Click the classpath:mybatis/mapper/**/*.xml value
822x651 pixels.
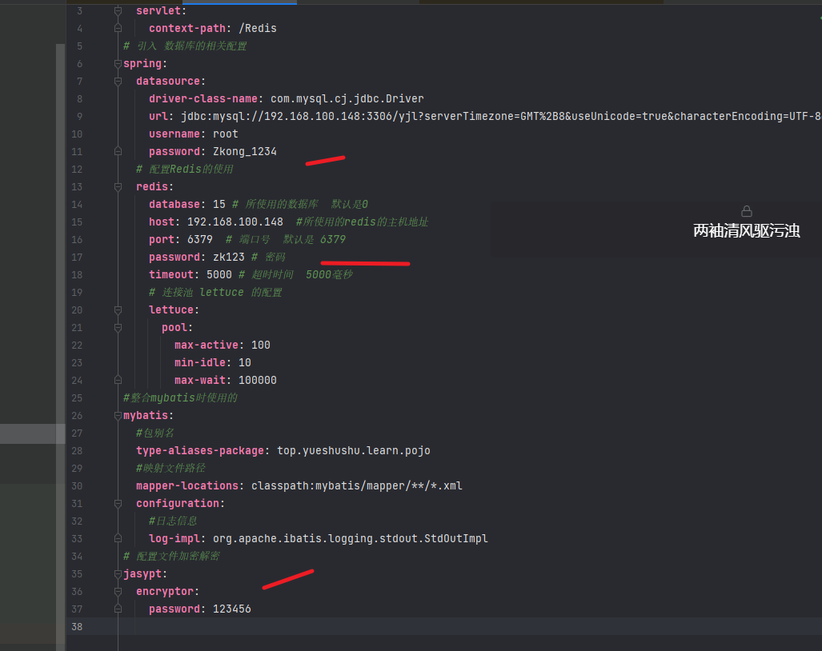coord(356,486)
